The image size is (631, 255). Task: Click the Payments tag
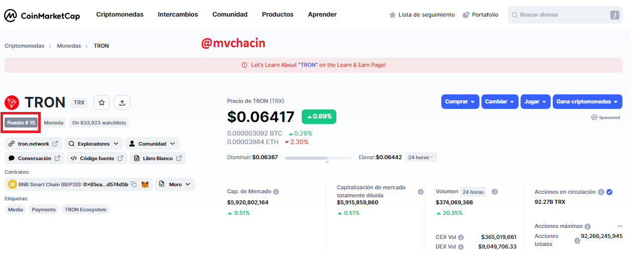coord(44,210)
